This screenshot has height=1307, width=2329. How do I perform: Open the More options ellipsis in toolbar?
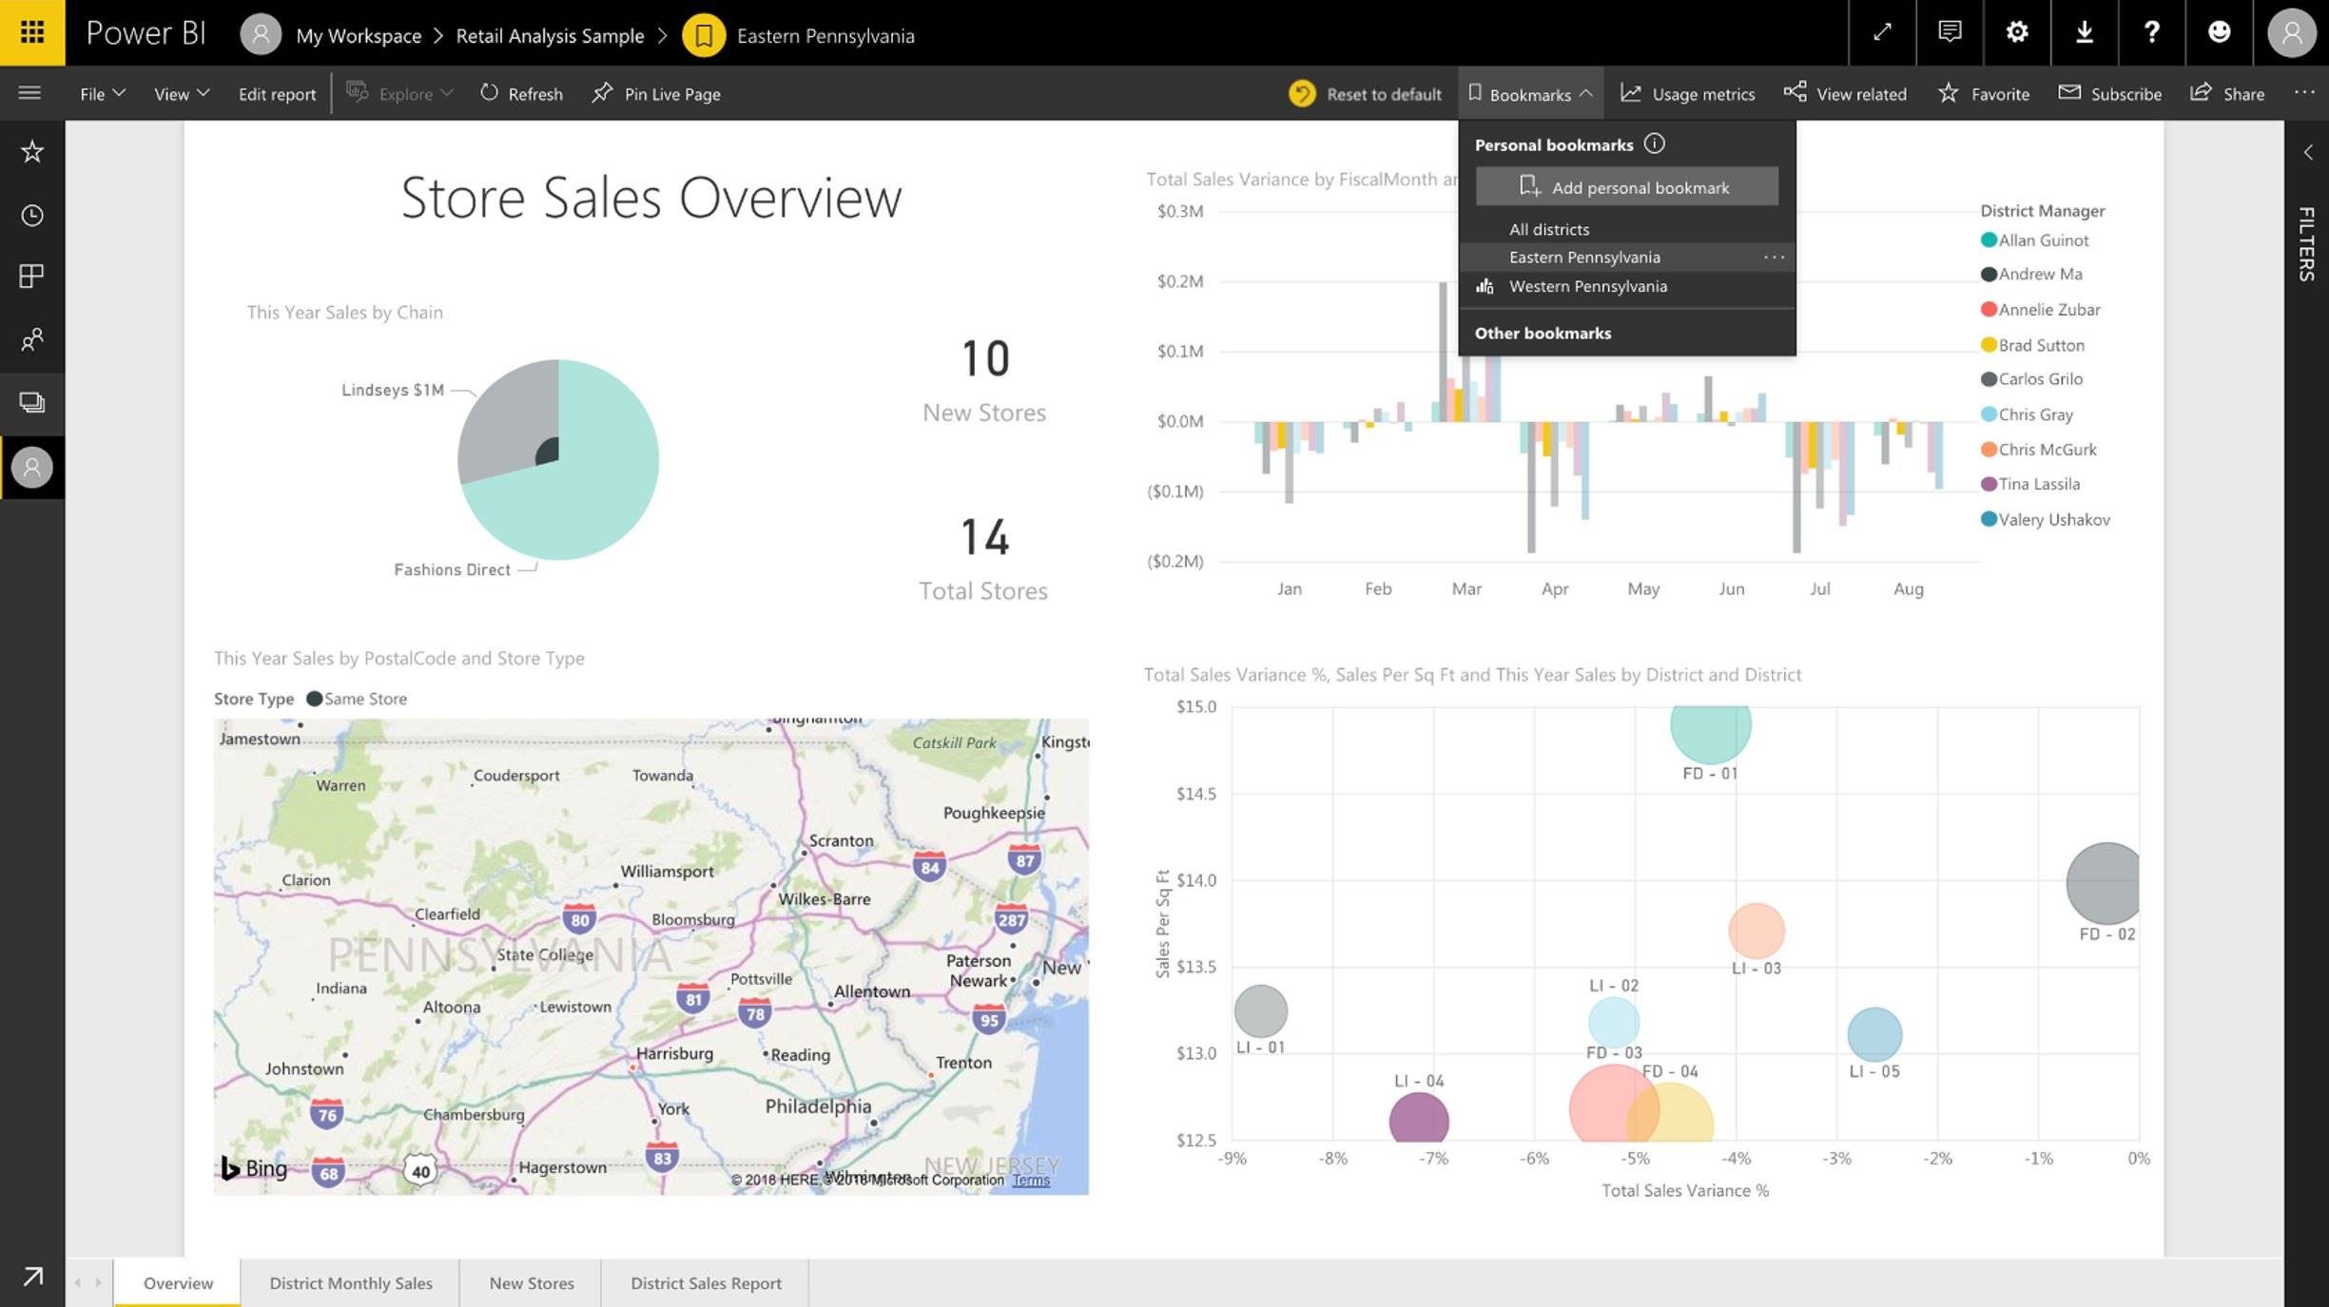[x=2304, y=92]
